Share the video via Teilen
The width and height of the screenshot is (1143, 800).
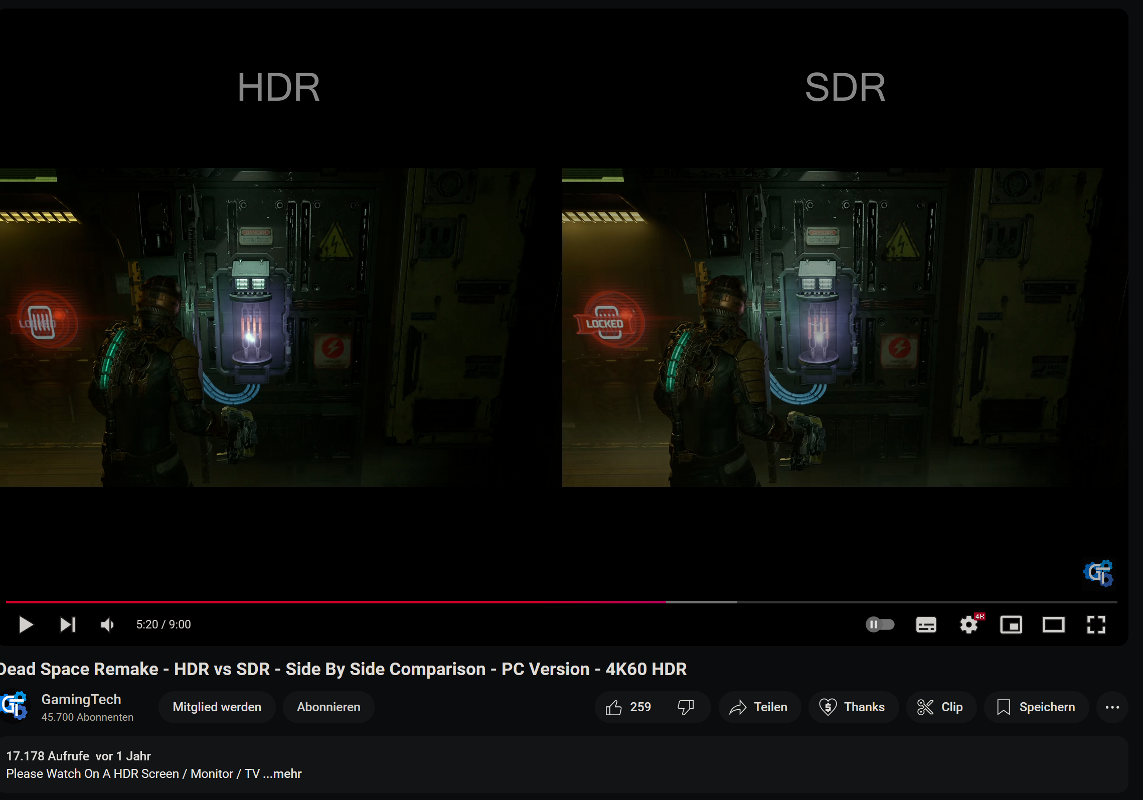click(759, 707)
